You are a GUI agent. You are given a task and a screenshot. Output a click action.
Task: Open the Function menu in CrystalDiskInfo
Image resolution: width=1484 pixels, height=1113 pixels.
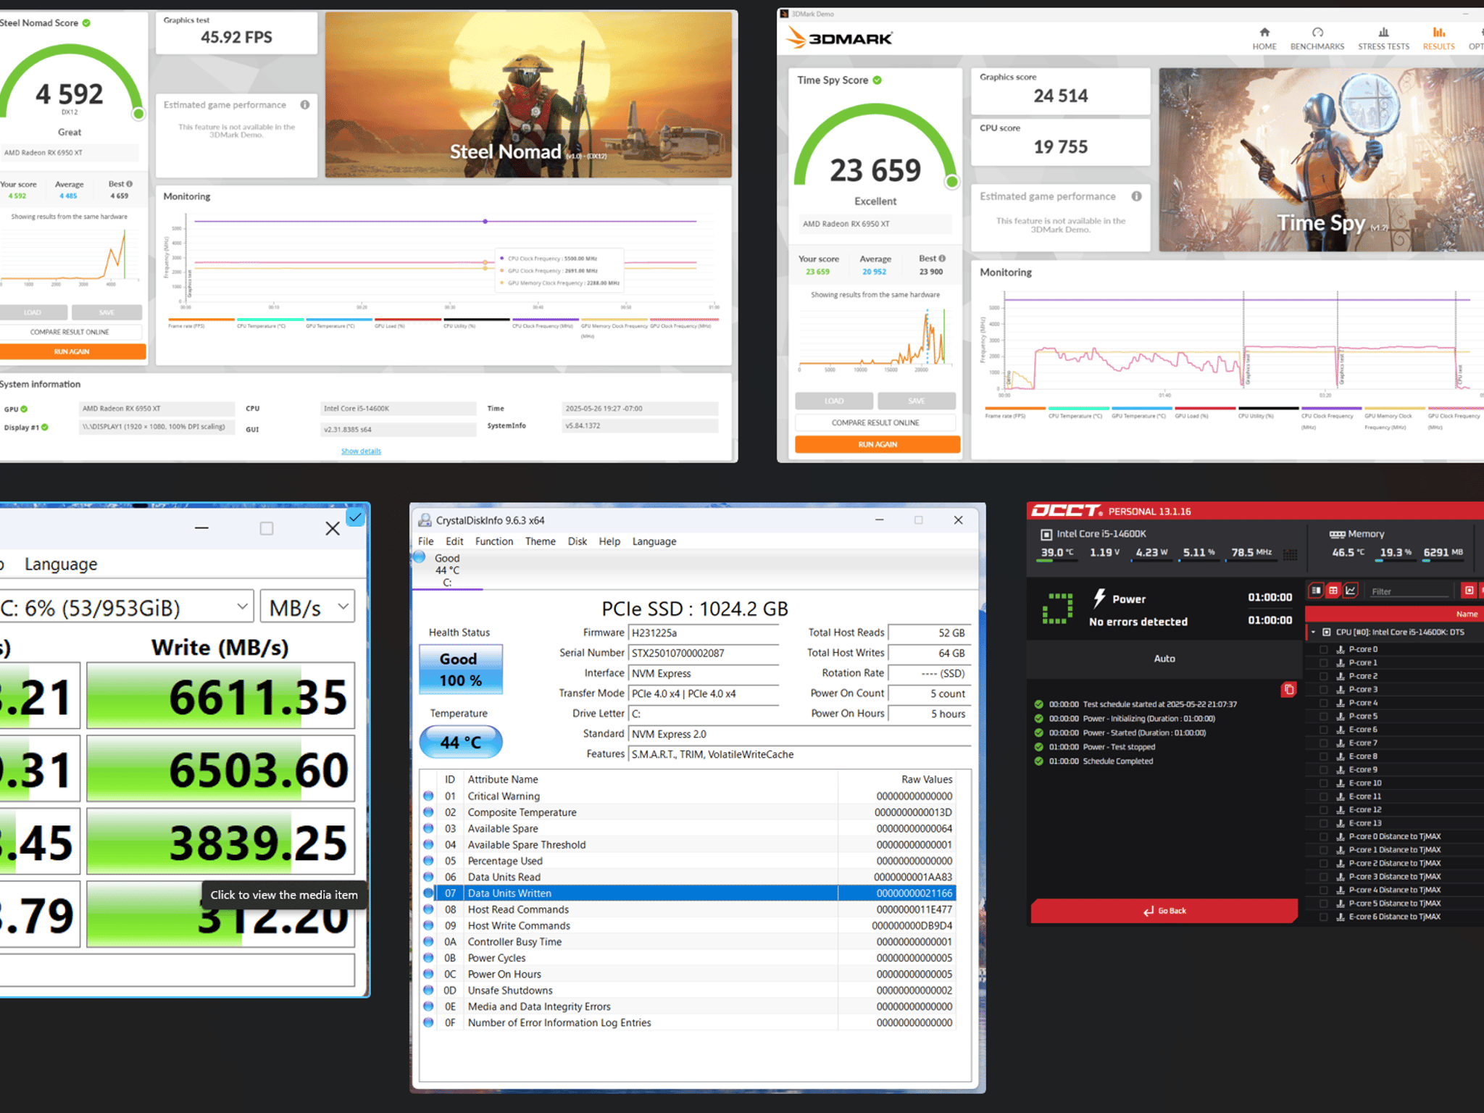[494, 541]
